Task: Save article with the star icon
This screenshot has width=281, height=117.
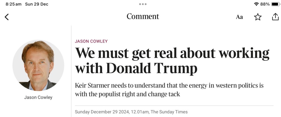Action: (x=258, y=17)
